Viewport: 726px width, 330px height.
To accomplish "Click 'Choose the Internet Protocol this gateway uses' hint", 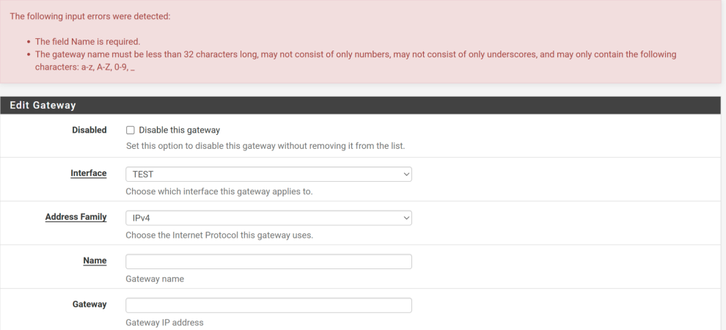I will coord(219,235).
